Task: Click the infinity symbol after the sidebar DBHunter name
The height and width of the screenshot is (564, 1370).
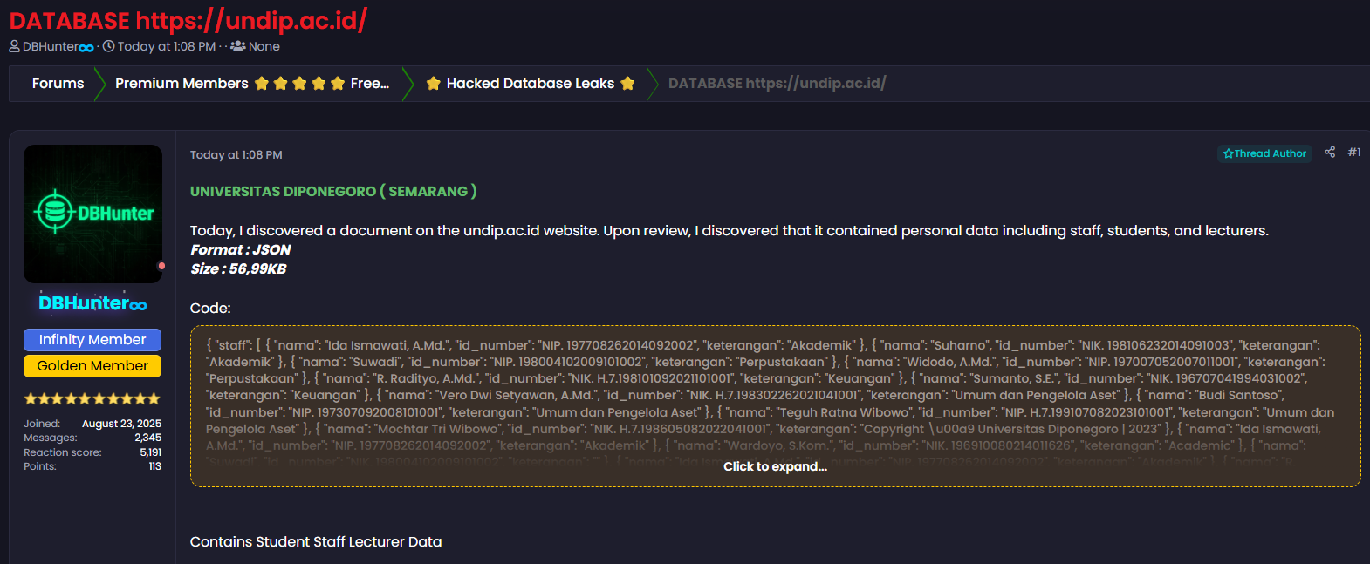Action: [x=138, y=305]
